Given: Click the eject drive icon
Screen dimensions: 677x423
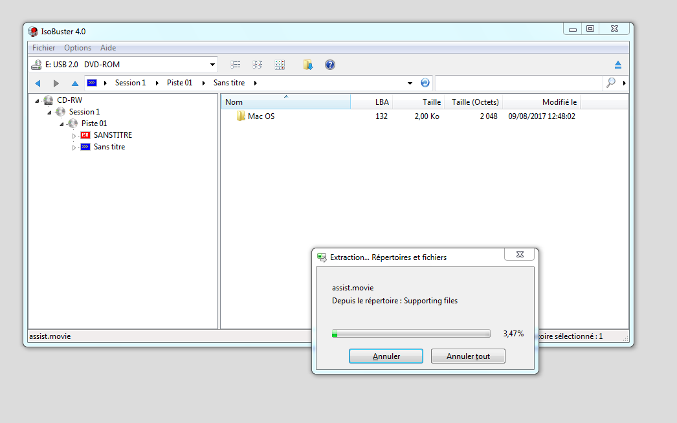Looking at the screenshot, I should click(618, 65).
